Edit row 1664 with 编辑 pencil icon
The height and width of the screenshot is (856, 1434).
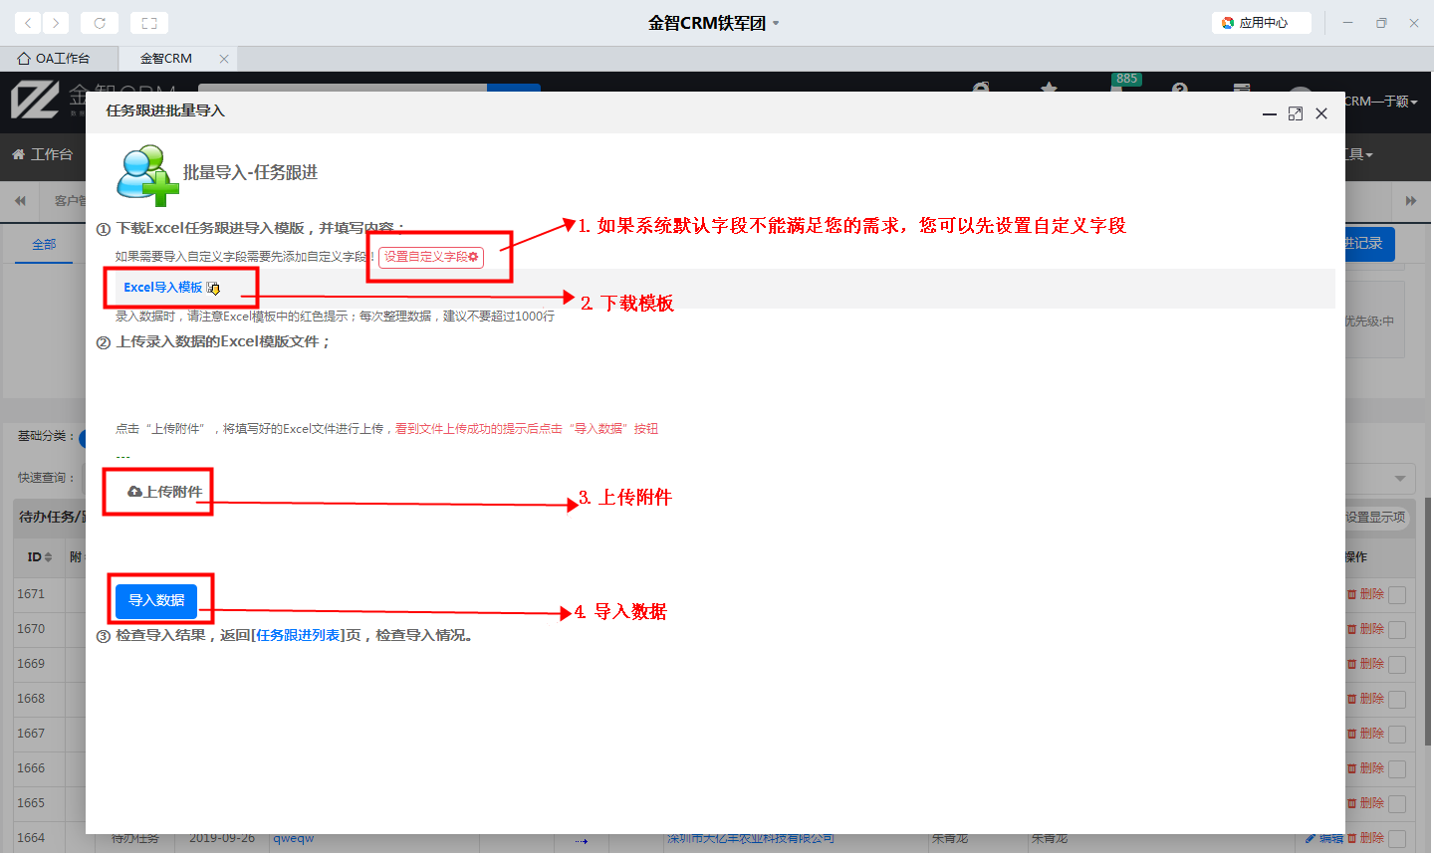coord(1324,838)
